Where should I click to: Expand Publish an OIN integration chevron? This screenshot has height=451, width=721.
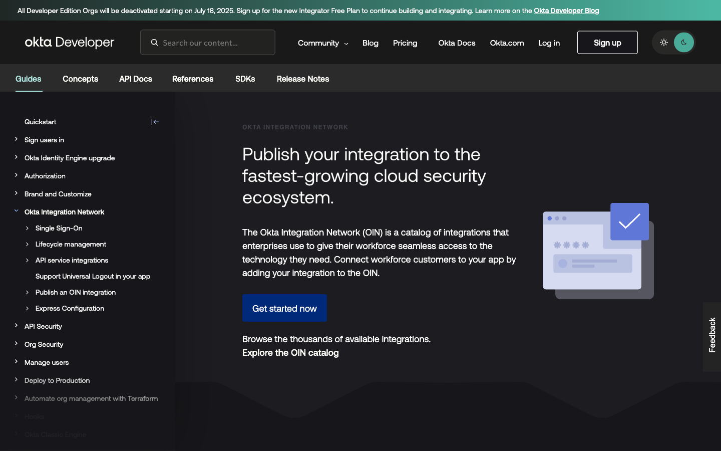click(x=27, y=293)
